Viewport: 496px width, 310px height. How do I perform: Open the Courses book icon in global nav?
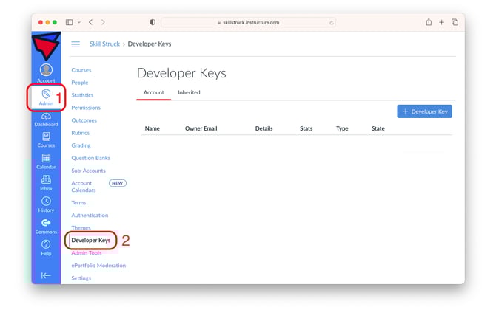tap(46, 137)
